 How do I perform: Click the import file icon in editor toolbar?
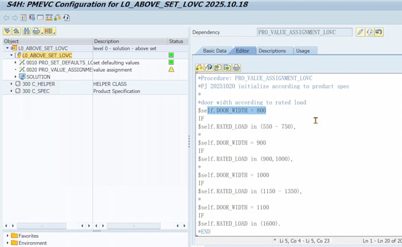218,67
